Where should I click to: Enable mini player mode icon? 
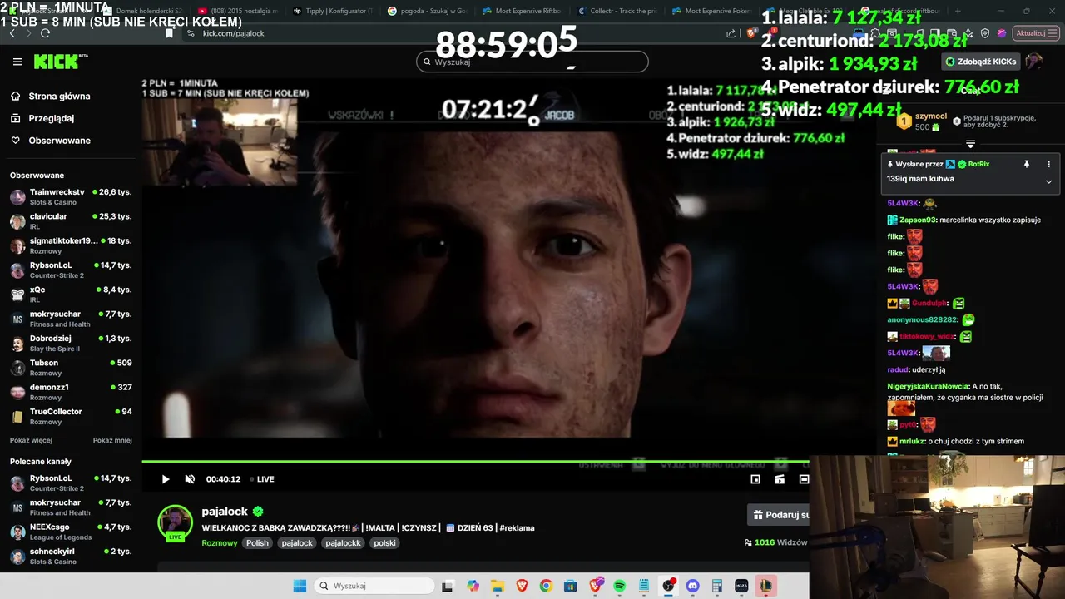[x=755, y=479]
